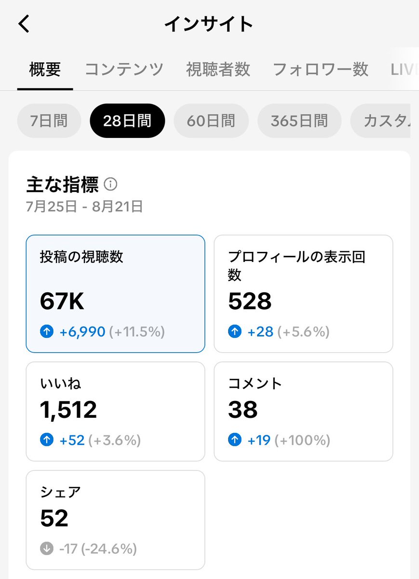
Task: Click the gray down-arrow badge on シェア
Action: [47, 549]
